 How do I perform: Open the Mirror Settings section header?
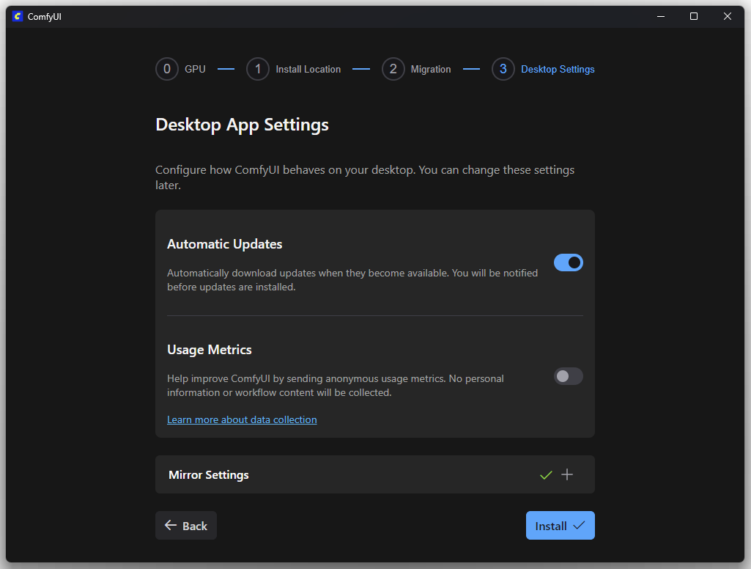209,475
